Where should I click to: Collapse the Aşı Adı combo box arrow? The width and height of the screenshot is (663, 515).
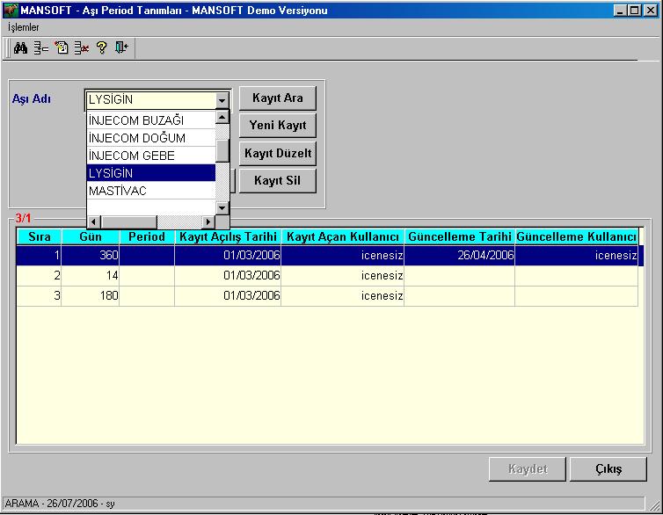tap(222, 100)
